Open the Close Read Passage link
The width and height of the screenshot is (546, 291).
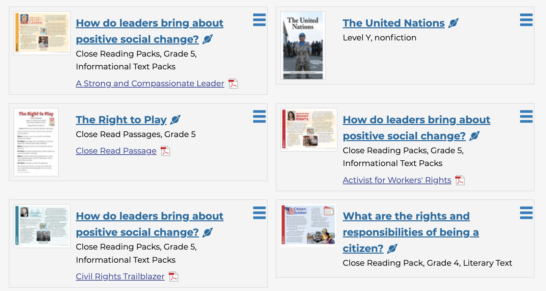116,151
